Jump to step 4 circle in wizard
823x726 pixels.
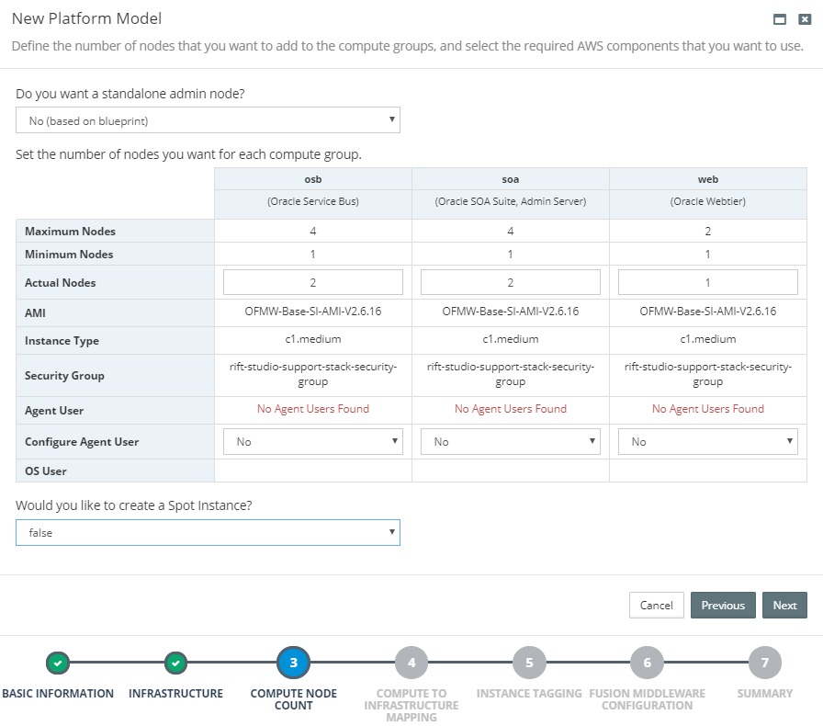(x=411, y=662)
